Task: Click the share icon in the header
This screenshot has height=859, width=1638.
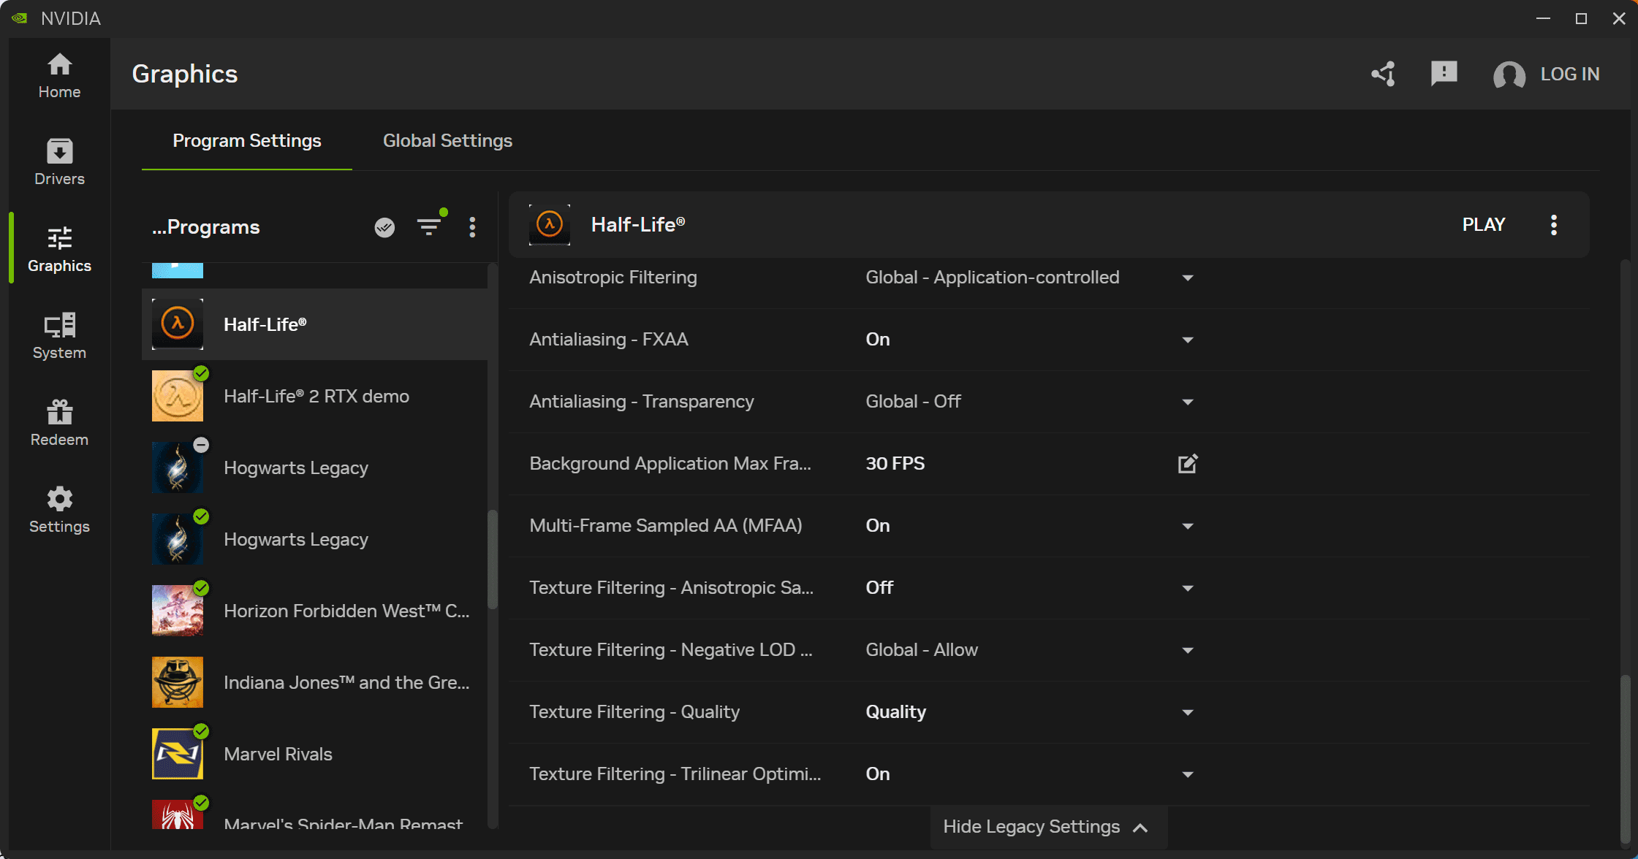Action: [x=1383, y=74]
